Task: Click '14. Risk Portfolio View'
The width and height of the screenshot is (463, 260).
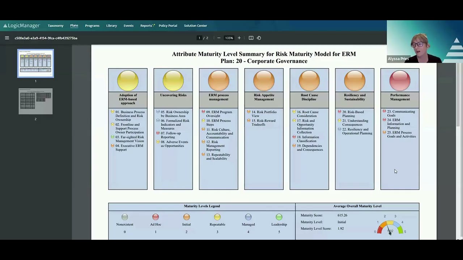Action: 264,114
